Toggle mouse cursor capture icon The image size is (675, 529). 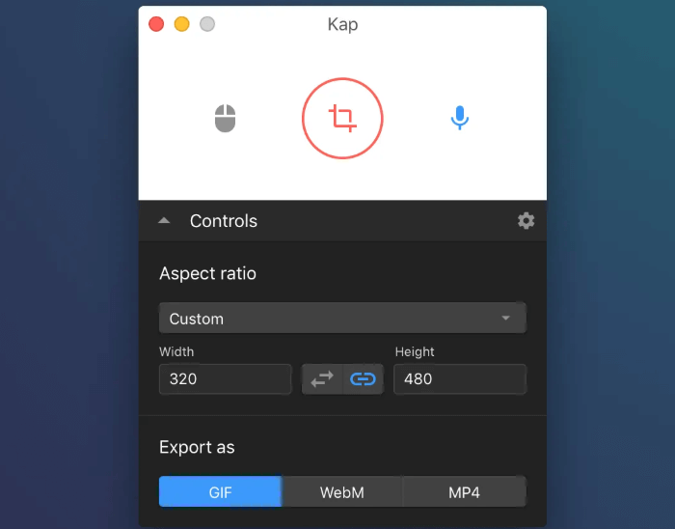(x=225, y=119)
